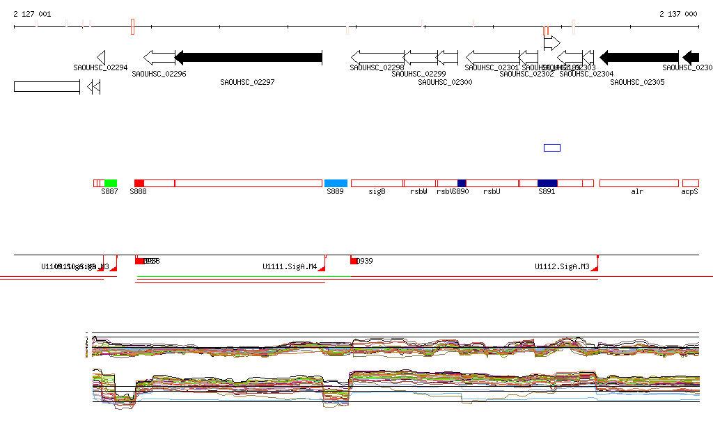Choose the short SAOUHSC_02300 gene arrow

[447, 57]
